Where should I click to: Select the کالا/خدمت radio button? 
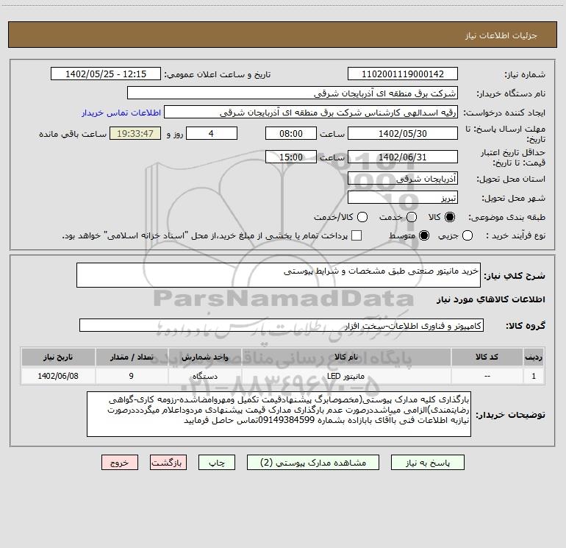pyautogui.click(x=362, y=217)
